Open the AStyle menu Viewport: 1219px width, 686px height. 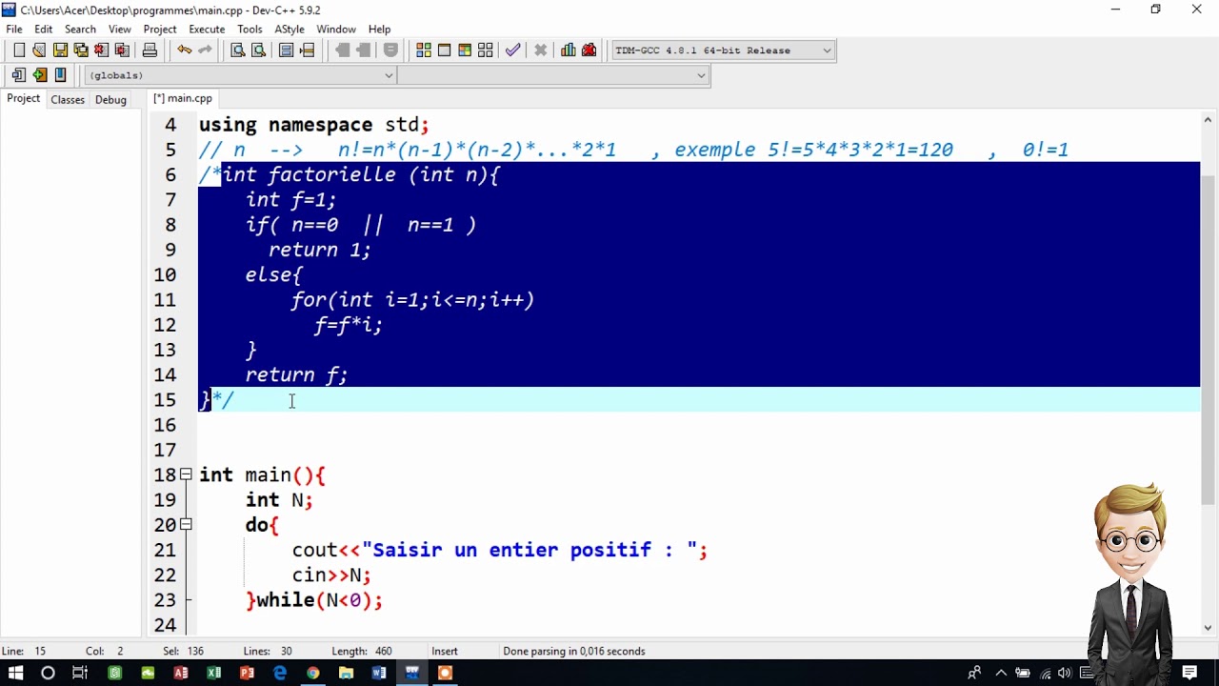tap(290, 30)
